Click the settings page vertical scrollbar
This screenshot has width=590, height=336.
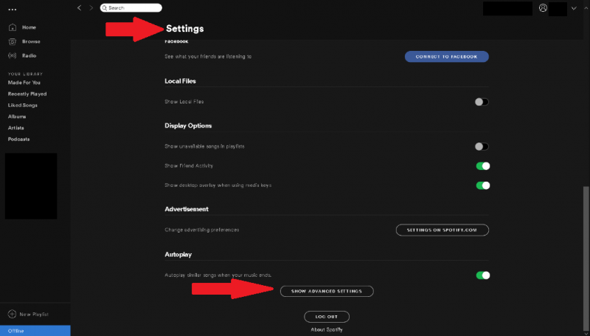[x=586, y=258]
